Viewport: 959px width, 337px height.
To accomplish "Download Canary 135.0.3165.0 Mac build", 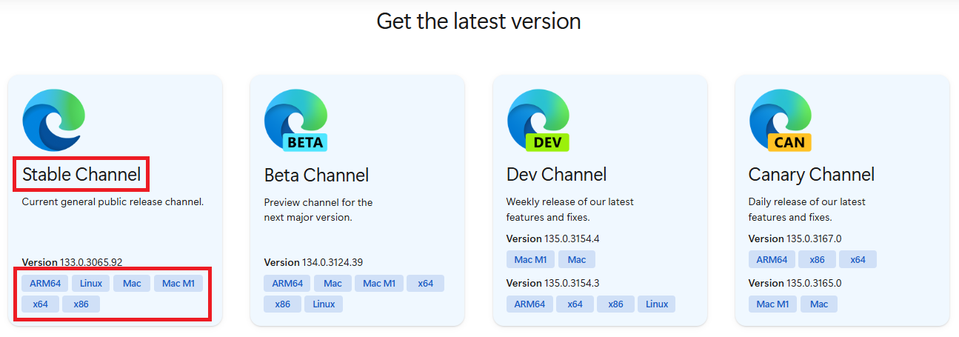I will (x=819, y=304).
